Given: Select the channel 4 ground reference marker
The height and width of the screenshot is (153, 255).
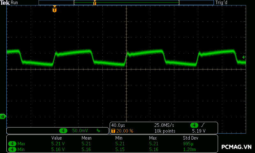Looking at the screenshot, I should pyautogui.click(x=3, y=117).
